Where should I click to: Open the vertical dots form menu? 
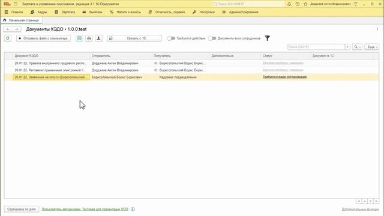(377, 29)
